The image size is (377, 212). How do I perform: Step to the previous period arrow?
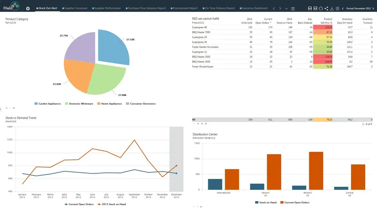[x=343, y=8]
